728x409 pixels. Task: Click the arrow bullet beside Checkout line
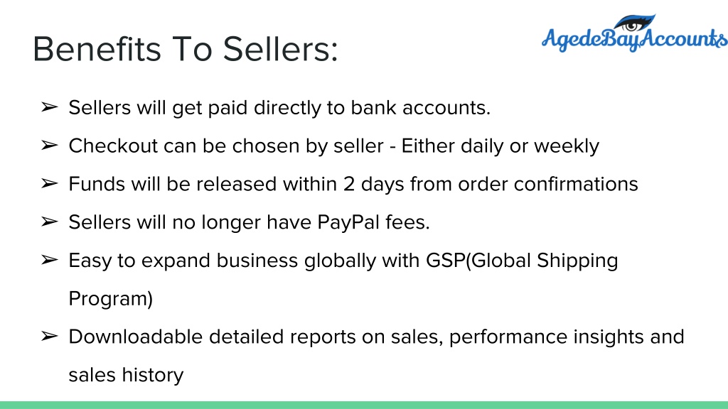(49, 146)
